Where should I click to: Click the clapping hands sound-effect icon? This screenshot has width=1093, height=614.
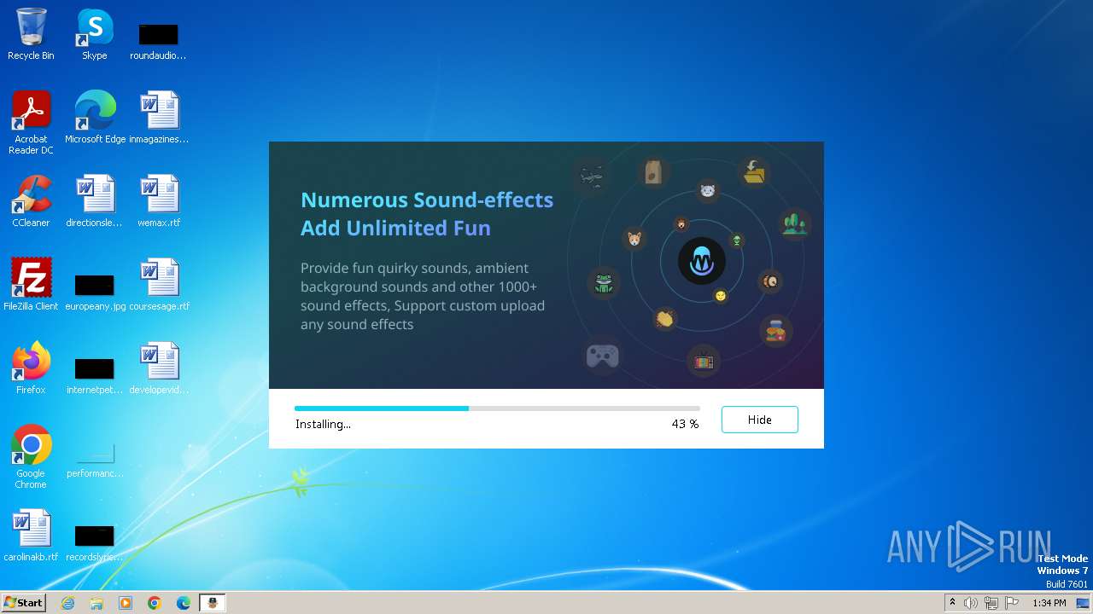click(x=665, y=319)
